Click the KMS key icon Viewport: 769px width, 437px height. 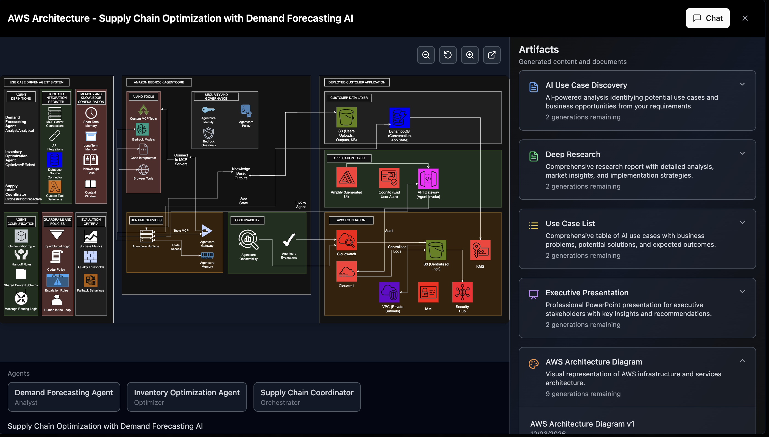pos(480,250)
